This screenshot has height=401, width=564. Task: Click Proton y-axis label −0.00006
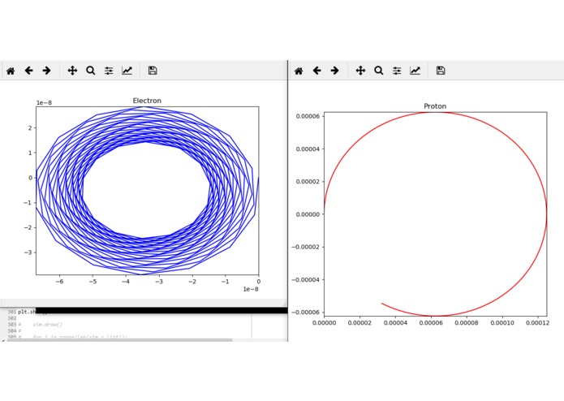click(x=305, y=313)
